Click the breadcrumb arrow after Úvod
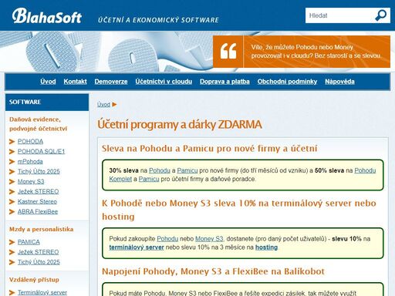The height and width of the screenshot is (296, 395). (114, 105)
